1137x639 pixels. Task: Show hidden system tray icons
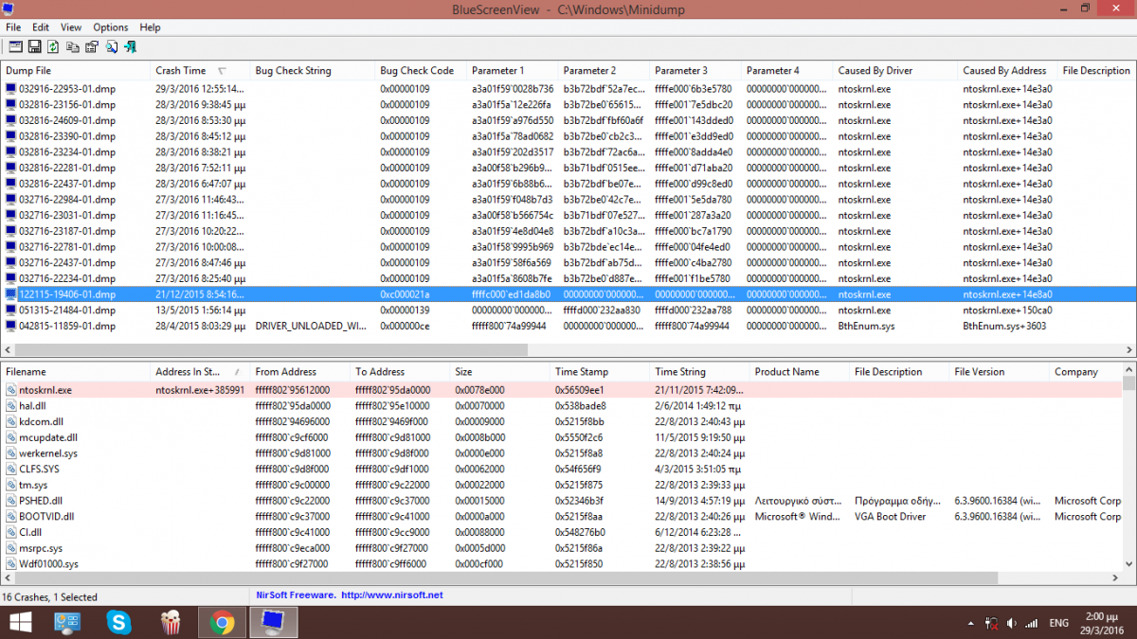click(x=972, y=623)
